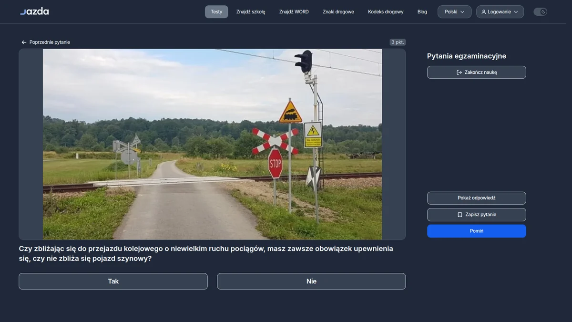
Task: Click Pokaż odpowiedź button
Action: click(x=477, y=198)
